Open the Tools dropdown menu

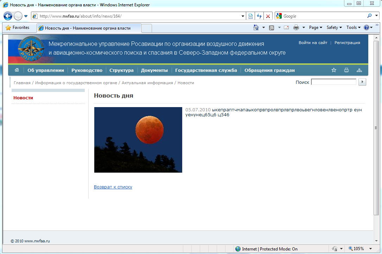click(x=353, y=27)
